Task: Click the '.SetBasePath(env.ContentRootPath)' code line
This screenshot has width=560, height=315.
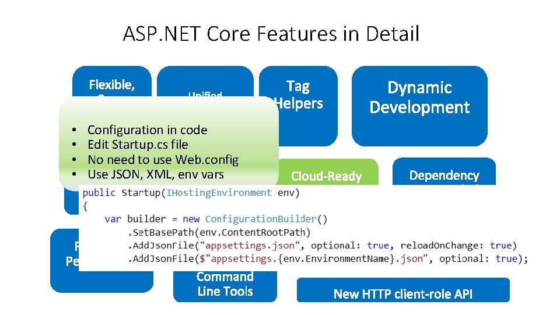Action: pos(219,232)
